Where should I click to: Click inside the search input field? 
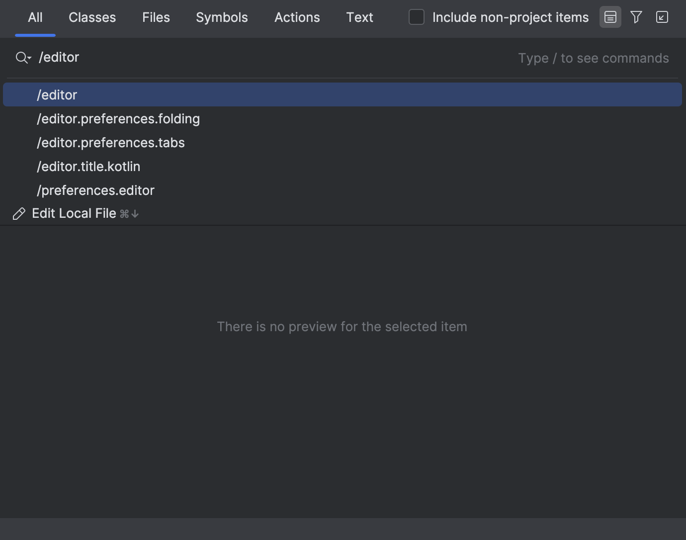(199, 57)
